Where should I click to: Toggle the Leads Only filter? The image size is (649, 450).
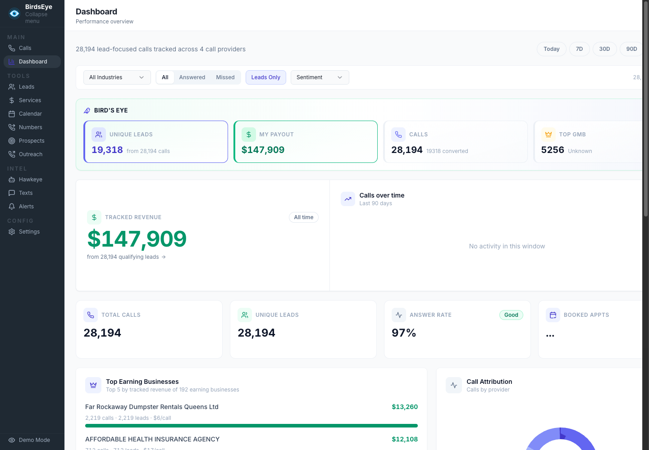point(266,77)
